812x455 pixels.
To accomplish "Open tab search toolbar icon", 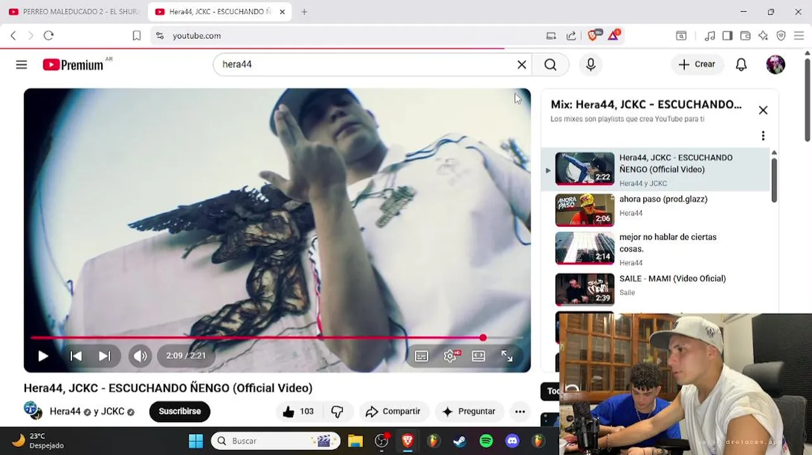I will (x=681, y=36).
